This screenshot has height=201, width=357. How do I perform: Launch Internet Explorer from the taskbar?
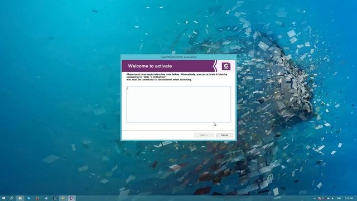tap(11, 198)
